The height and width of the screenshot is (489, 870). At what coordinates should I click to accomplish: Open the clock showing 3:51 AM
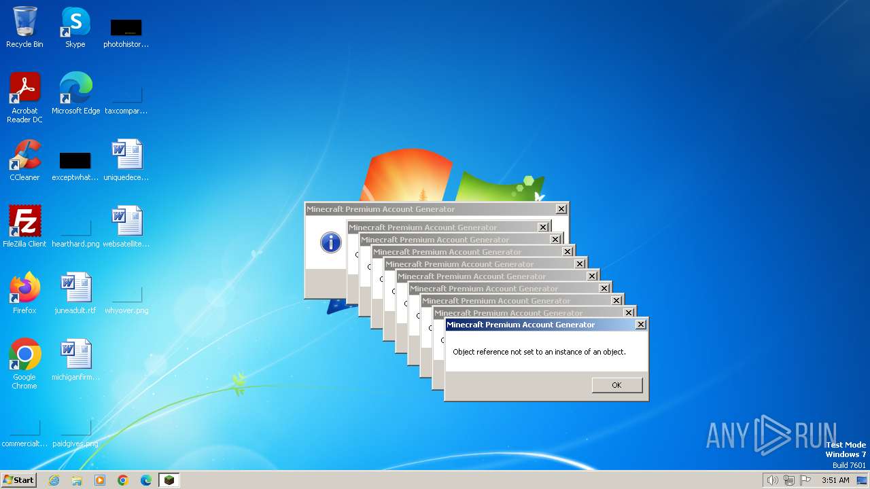pyautogui.click(x=835, y=480)
